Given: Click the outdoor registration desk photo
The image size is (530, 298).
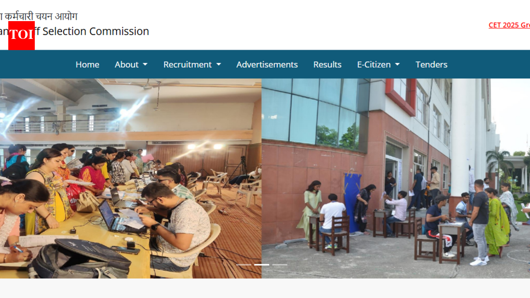Looking at the screenshot, I should (x=396, y=178).
